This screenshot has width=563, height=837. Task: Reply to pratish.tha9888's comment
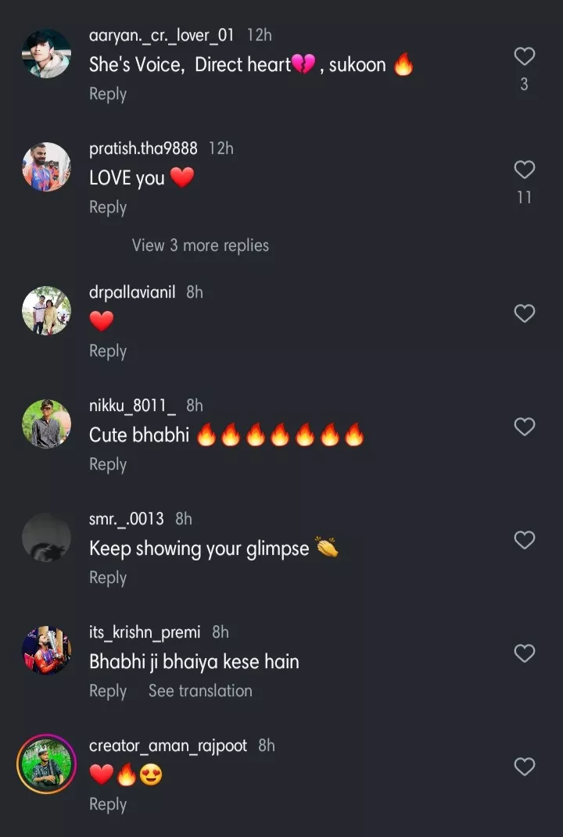tap(108, 207)
